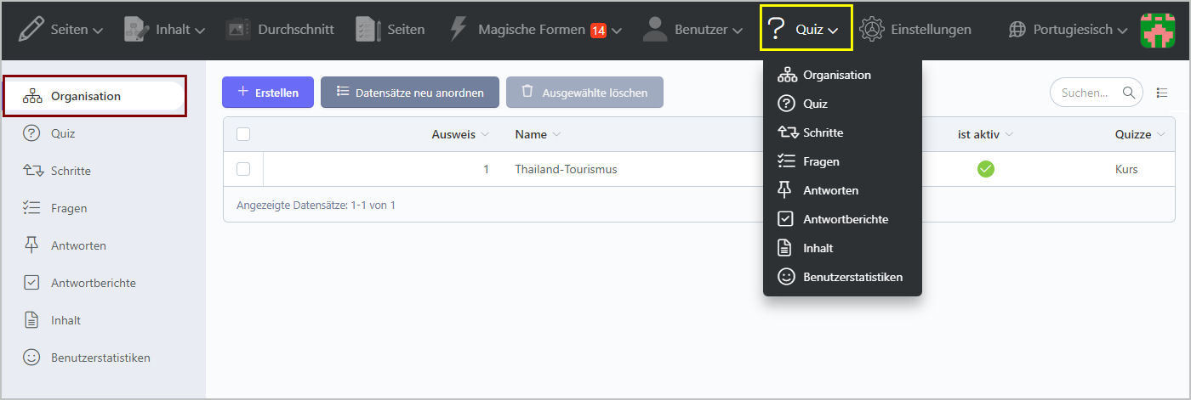Click the lightning bolt Magische Formen icon
Viewport: 1191px width, 400px height.
click(x=458, y=29)
